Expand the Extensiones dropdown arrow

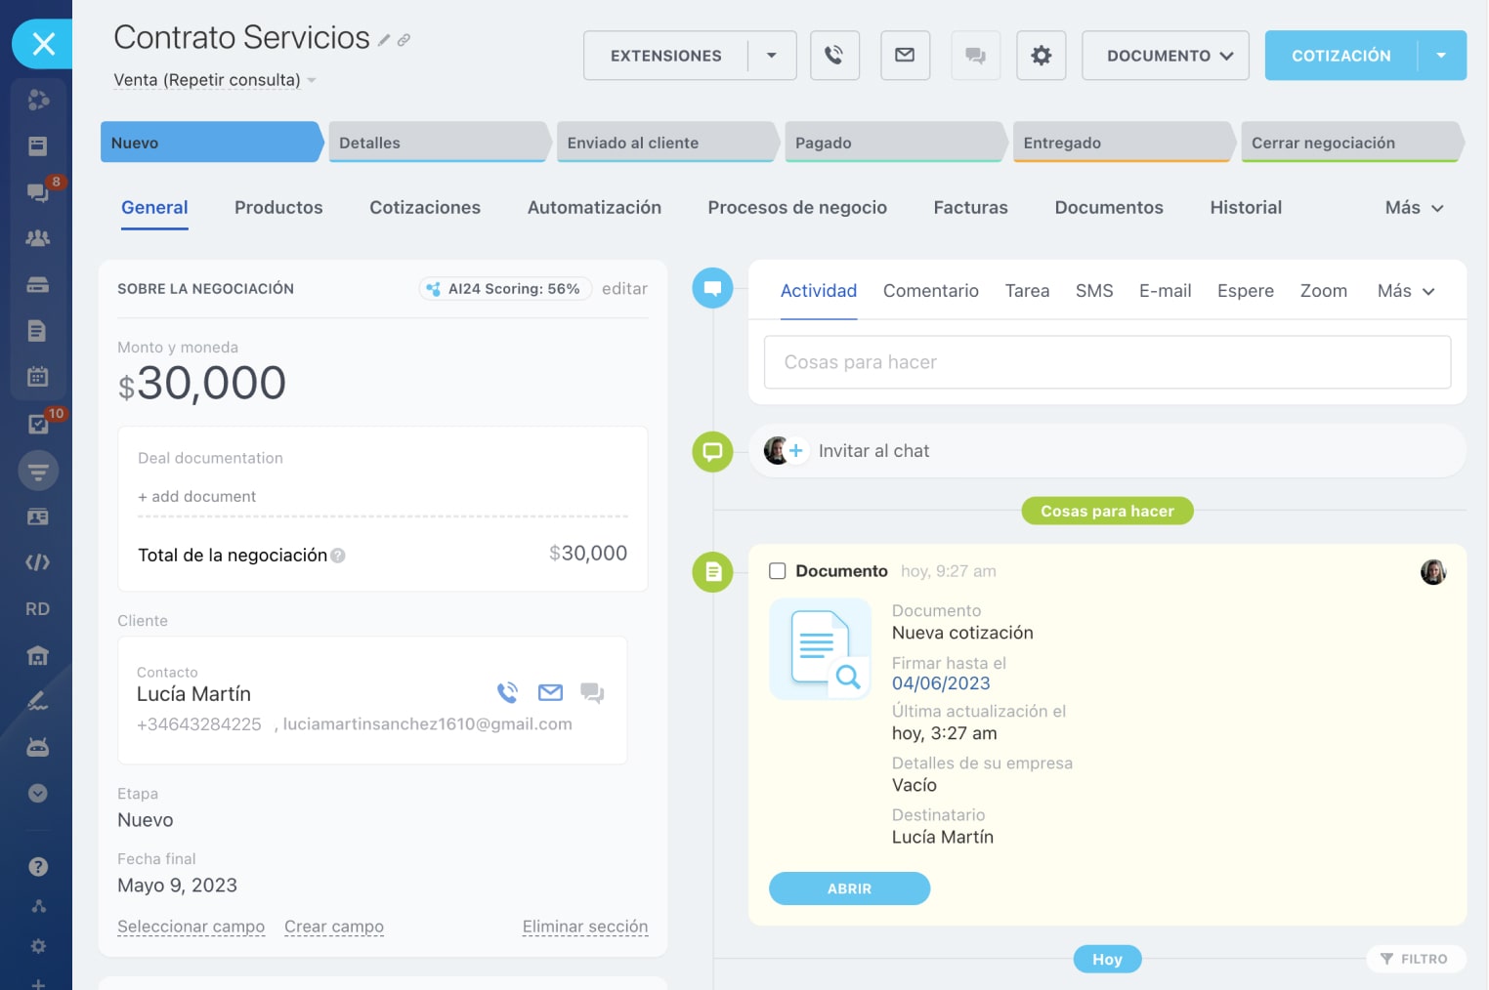772,56
